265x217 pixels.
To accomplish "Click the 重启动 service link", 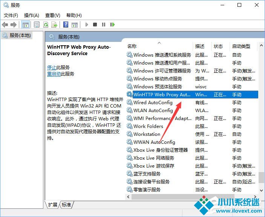I will (54, 74).
